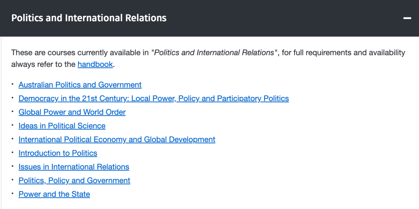
Task: Open the handbook link
Action: (95, 64)
